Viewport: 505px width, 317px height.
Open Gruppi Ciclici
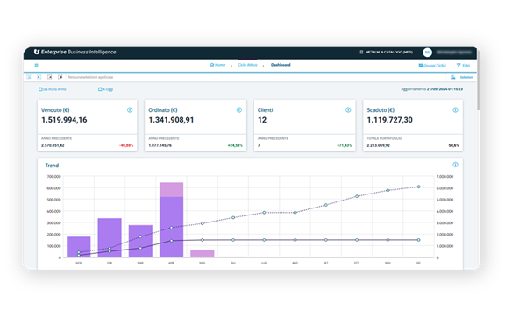[432, 66]
